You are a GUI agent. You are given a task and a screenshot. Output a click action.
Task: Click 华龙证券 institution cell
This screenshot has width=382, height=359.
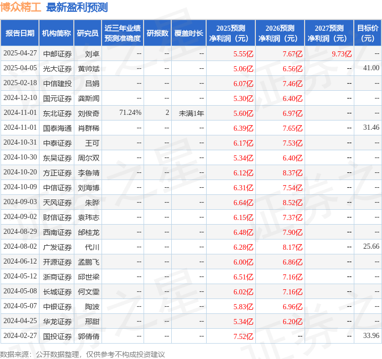57,322
